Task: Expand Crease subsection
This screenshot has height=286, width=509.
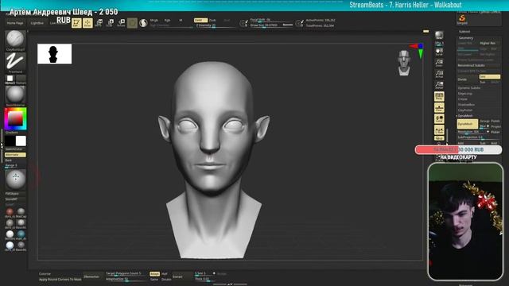Action: [x=463, y=99]
